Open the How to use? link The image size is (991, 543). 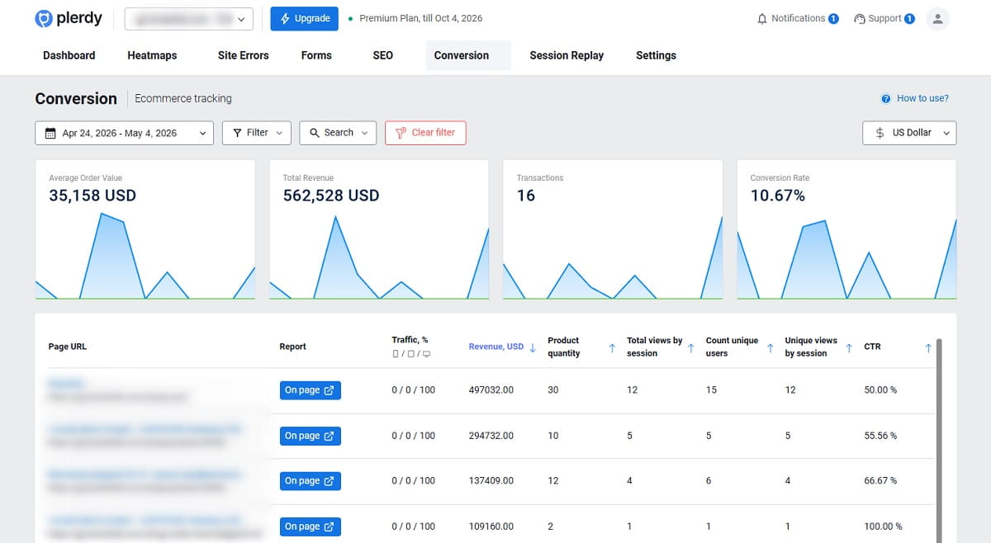click(x=922, y=98)
